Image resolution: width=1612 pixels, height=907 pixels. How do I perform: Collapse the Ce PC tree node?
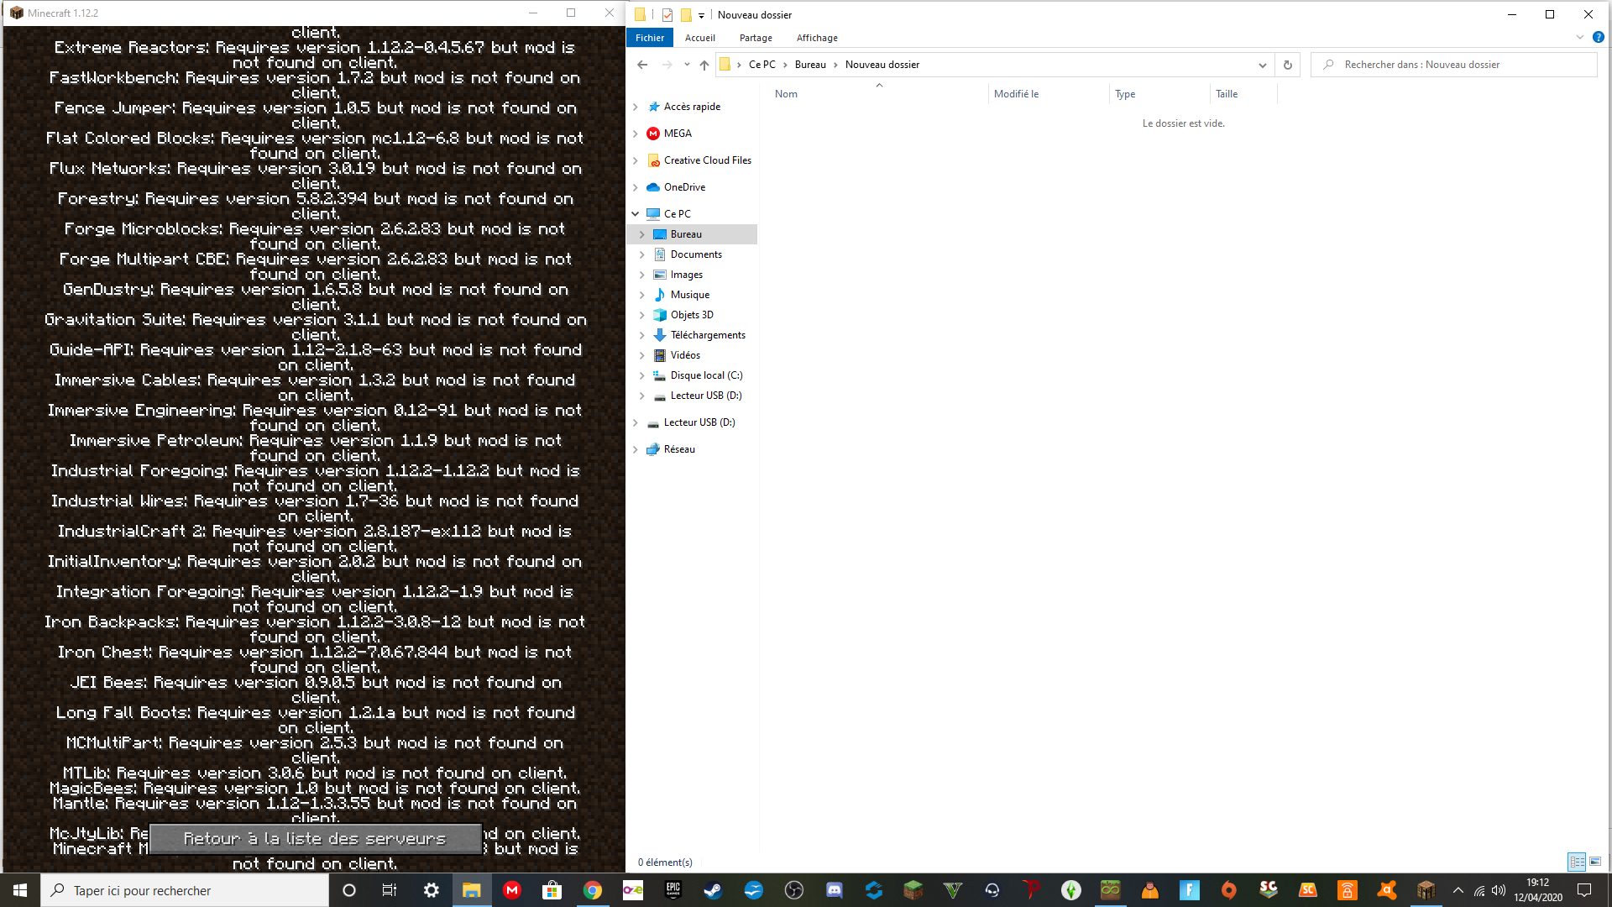pyautogui.click(x=636, y=214)
